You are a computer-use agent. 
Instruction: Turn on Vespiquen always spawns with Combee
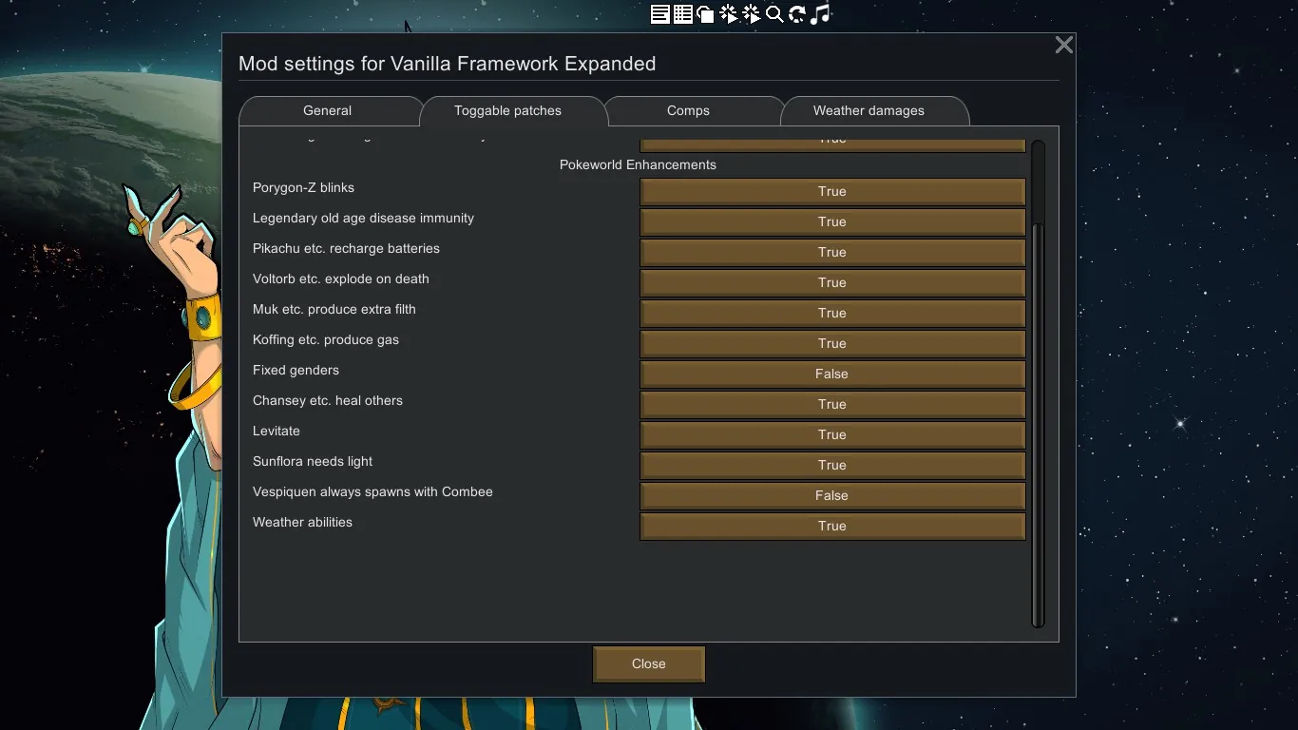click(831, 495)
